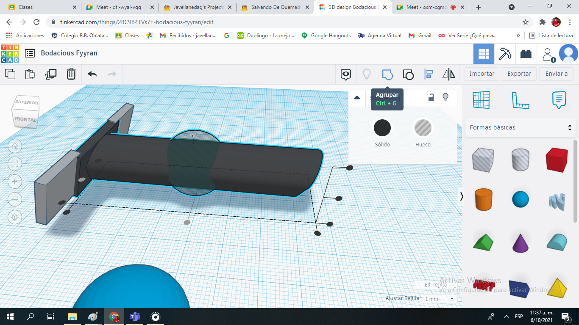Toggle the lock editing padlock icon

pyautogui.click(x=431, y=97)
